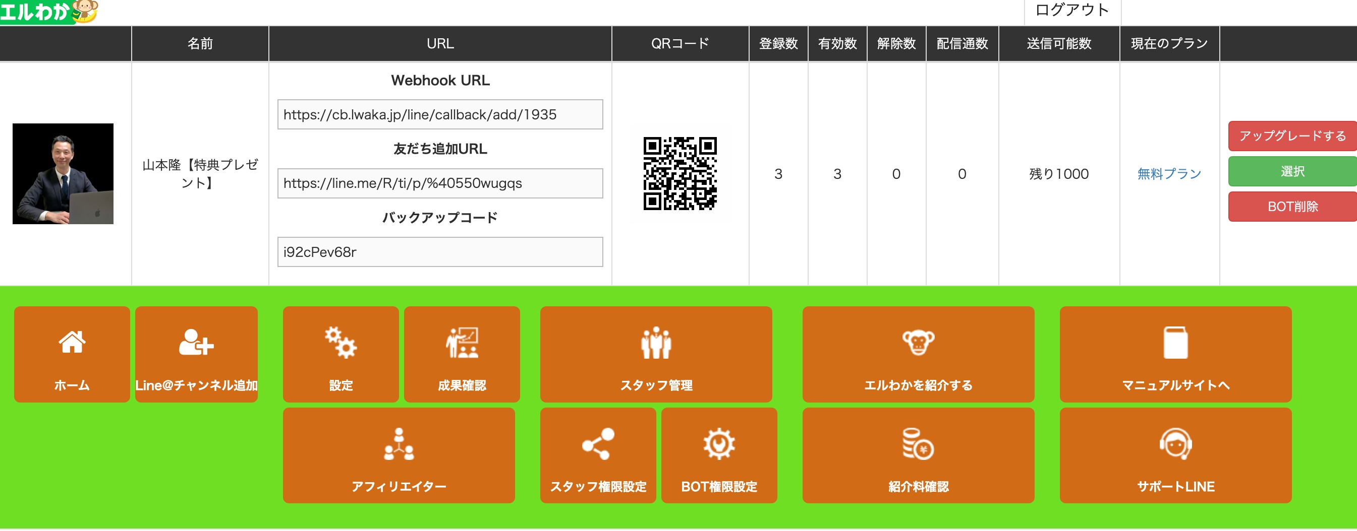Click the 登録数 column header
The height and width of the screenshot is (531, 1357).
pyautogui.click(x=778, y=43)
